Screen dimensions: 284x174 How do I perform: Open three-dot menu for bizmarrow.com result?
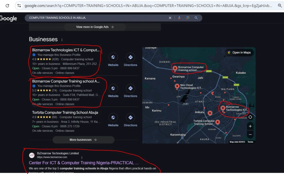coord(82,158)
